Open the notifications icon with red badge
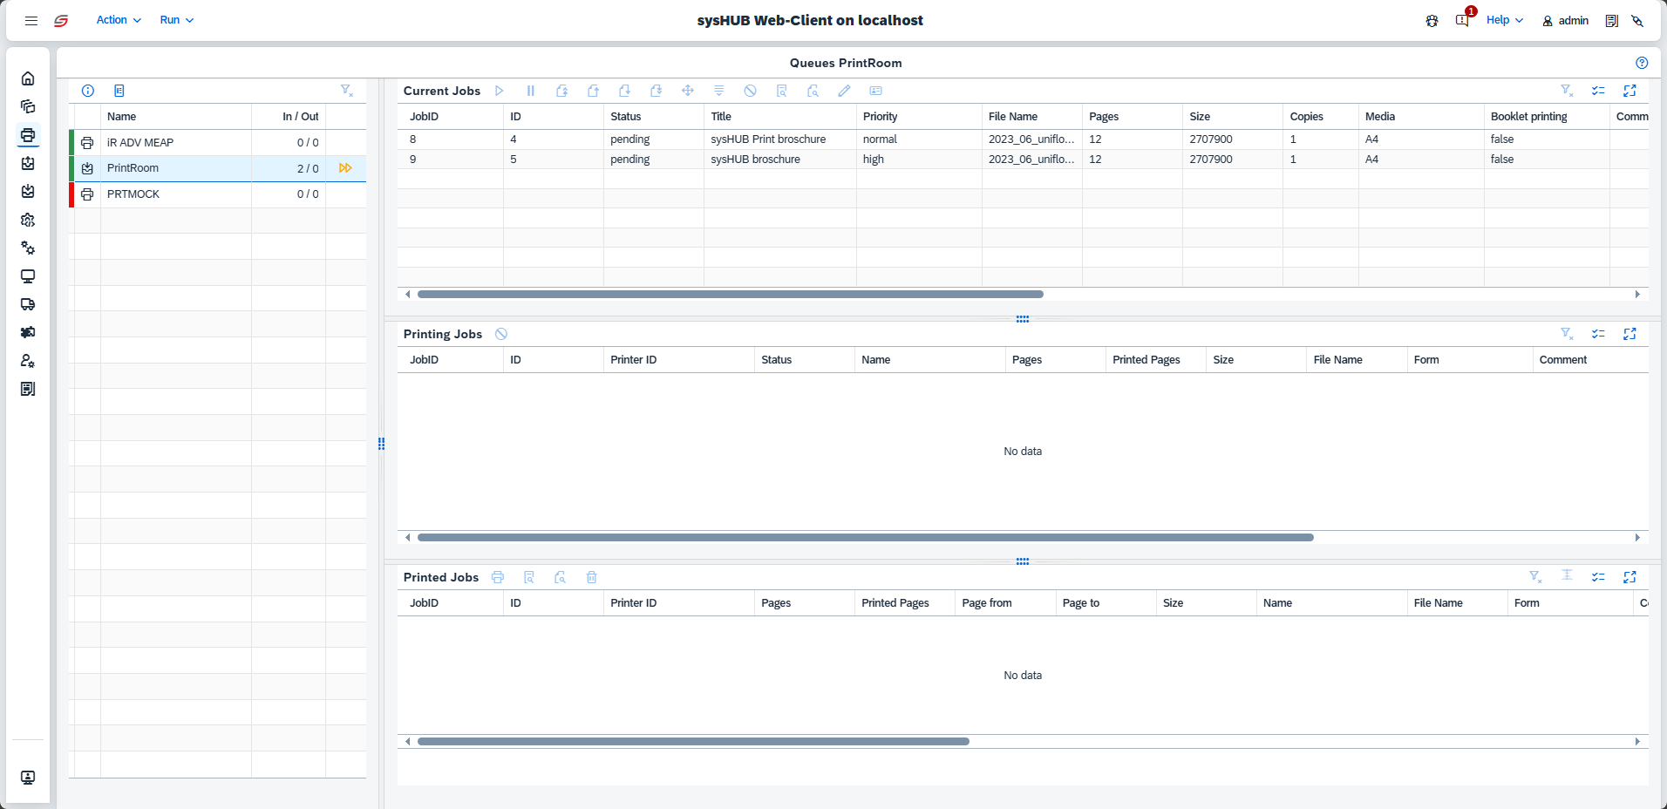Image resolution: width=1667 pixels, height=809 pixels. click(x=1462, y=20)
